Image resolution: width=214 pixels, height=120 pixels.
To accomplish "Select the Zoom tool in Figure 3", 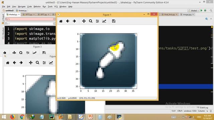I will 21,53.
